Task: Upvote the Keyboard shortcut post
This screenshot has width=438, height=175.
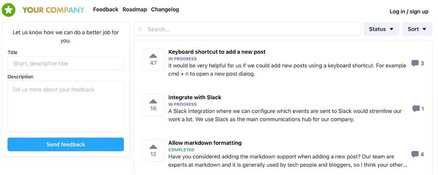Action: 153,59
